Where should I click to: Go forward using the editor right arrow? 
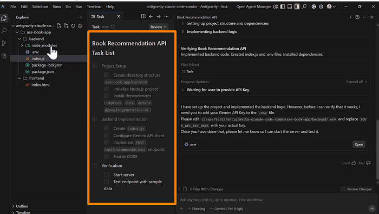click(x=159, y=16)
